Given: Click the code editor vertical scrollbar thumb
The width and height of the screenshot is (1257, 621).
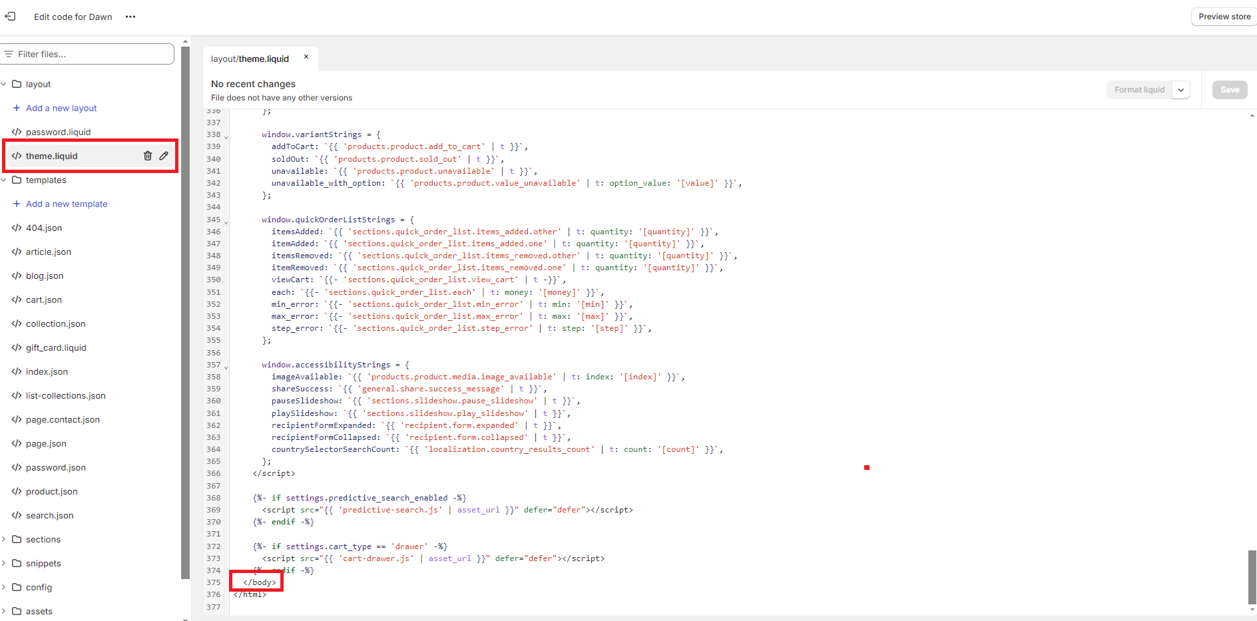Looking at the screenshot, I should 1252,576.
